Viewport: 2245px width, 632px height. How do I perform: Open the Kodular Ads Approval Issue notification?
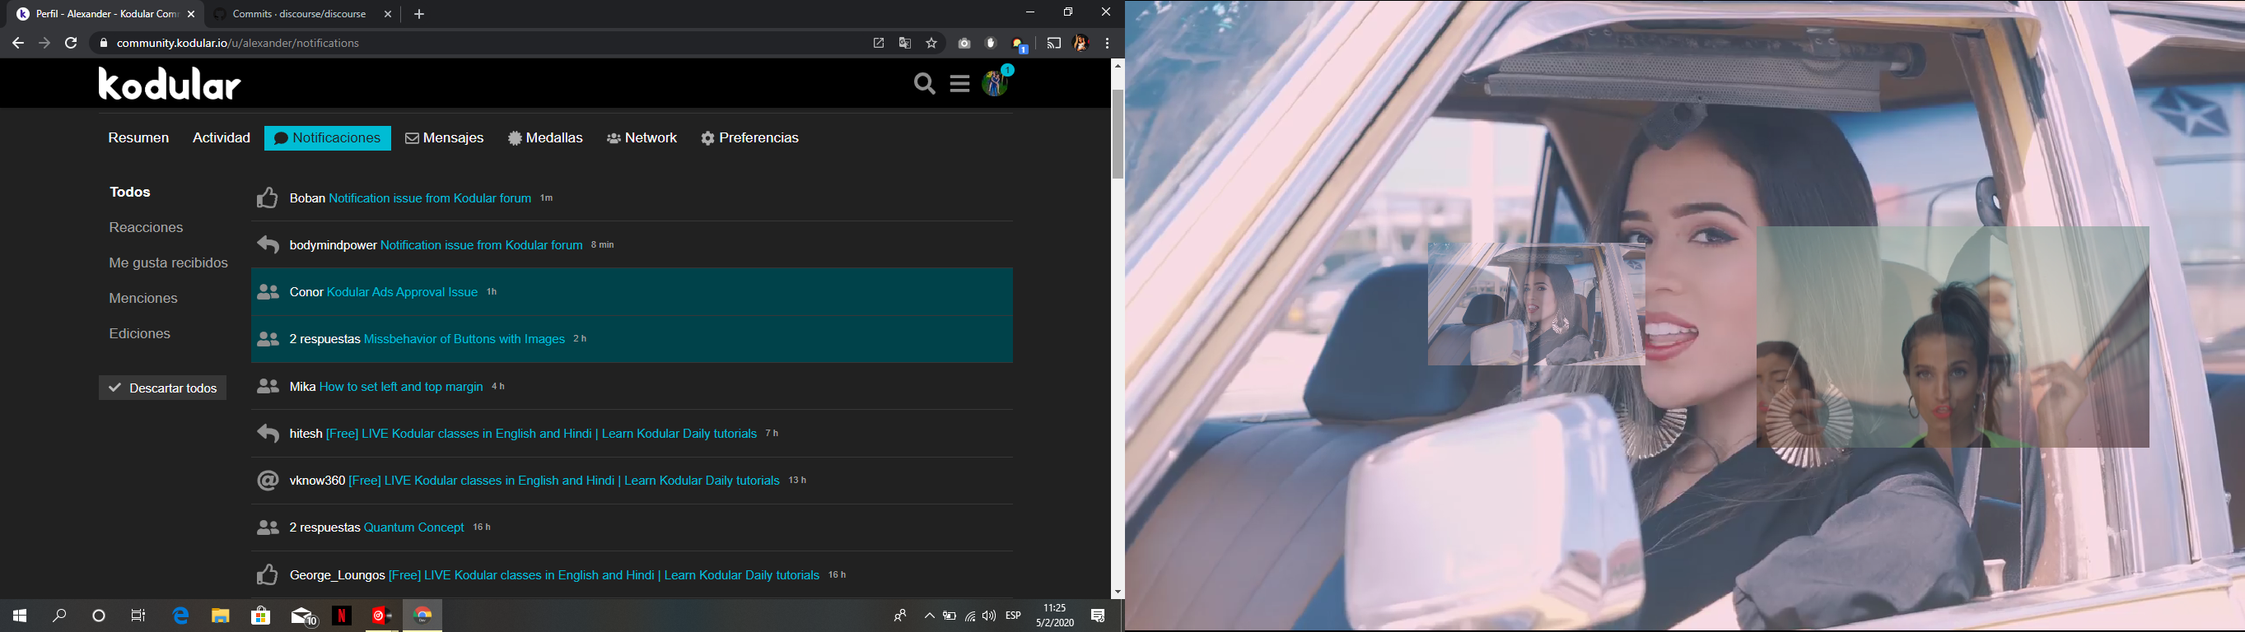coord(402,292)
